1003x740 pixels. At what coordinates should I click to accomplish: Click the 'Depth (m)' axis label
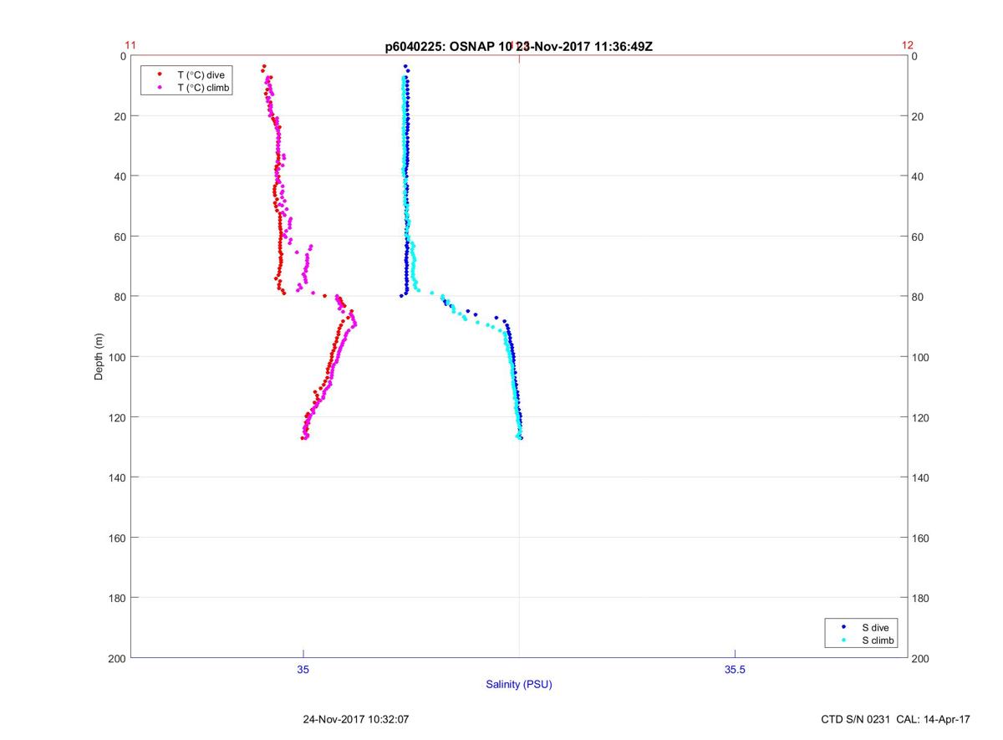(x=99, y=356)
